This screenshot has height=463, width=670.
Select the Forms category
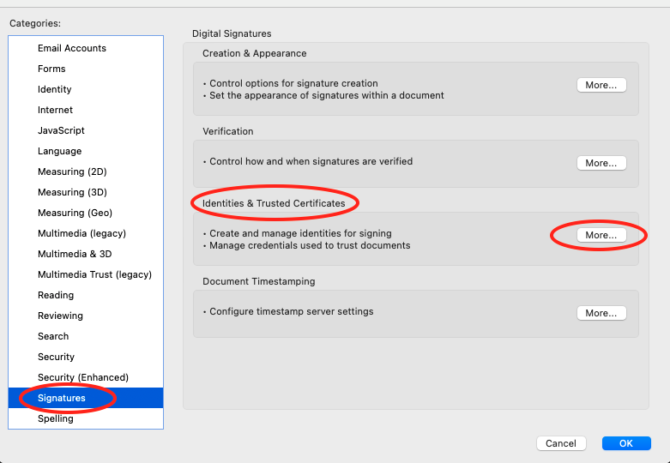[x=86, y=69]
